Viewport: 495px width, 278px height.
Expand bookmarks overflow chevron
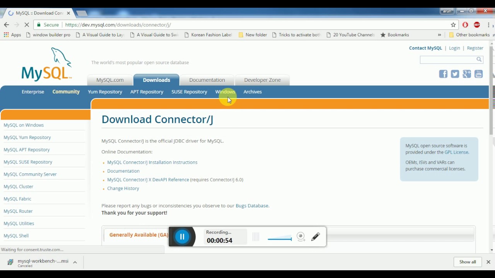pos(439,35)
